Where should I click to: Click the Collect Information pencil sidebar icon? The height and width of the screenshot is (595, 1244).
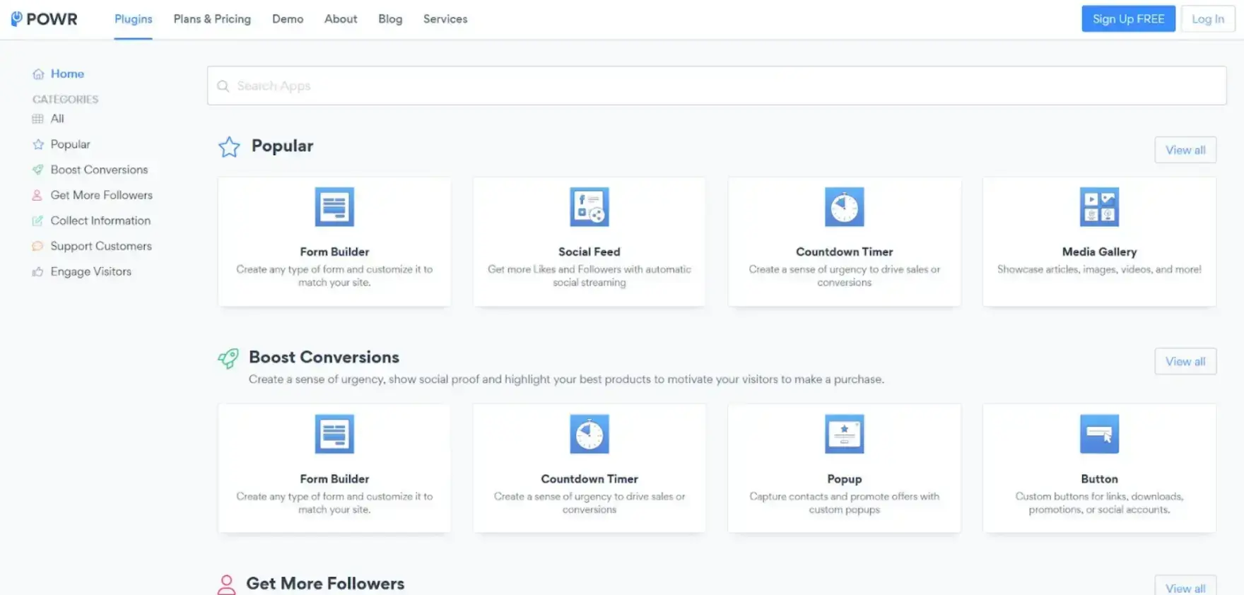click(38, 220)
